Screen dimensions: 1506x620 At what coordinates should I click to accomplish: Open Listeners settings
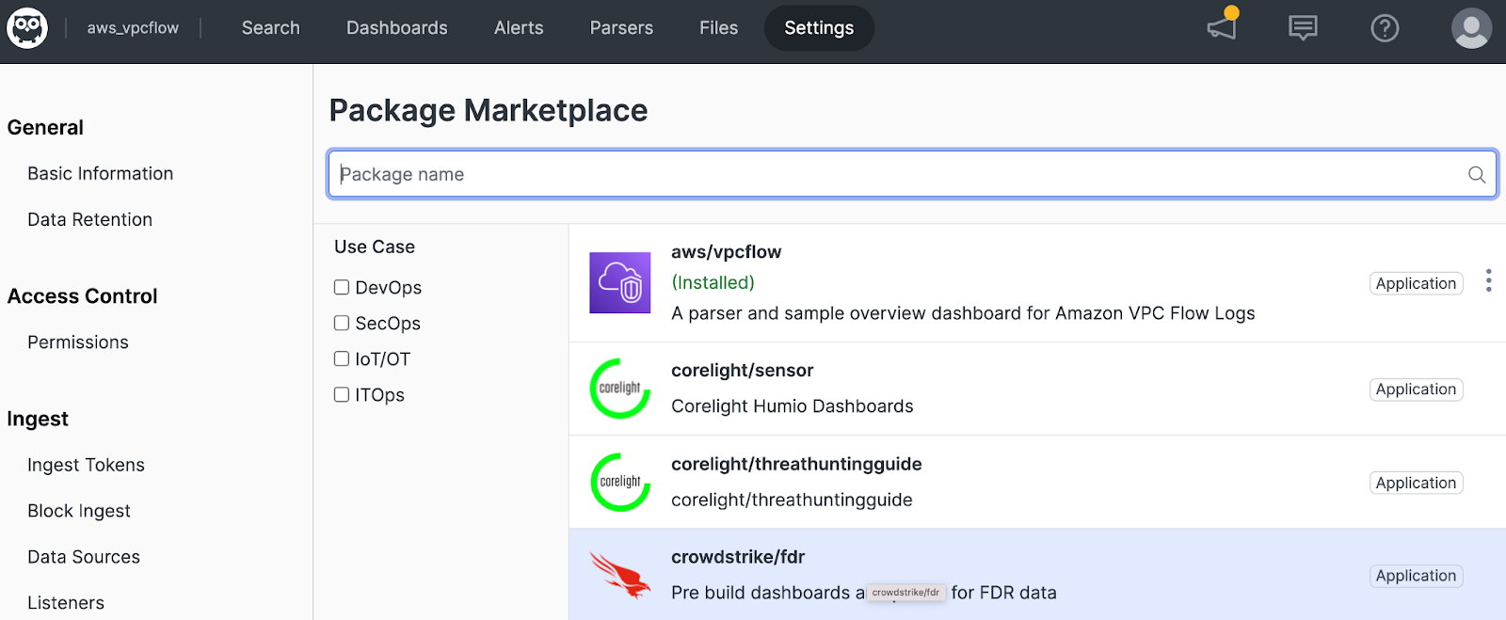click(x=66, y=603)
